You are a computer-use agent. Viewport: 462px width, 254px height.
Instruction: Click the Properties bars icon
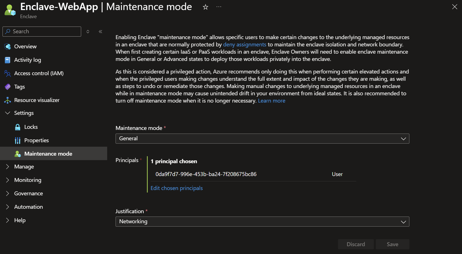18,140
